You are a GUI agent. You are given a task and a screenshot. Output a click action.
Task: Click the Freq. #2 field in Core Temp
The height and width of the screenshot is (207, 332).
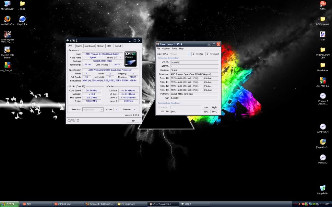[186, 86]
